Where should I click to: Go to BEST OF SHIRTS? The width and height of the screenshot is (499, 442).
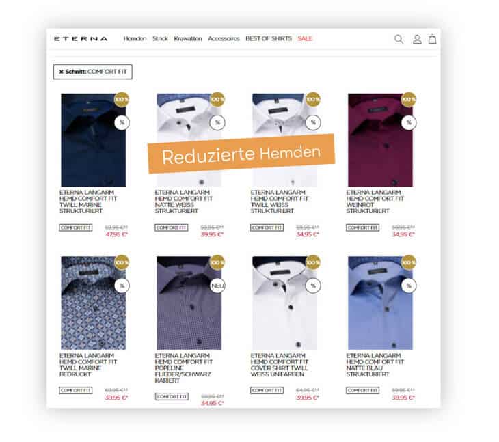[269, 38]
